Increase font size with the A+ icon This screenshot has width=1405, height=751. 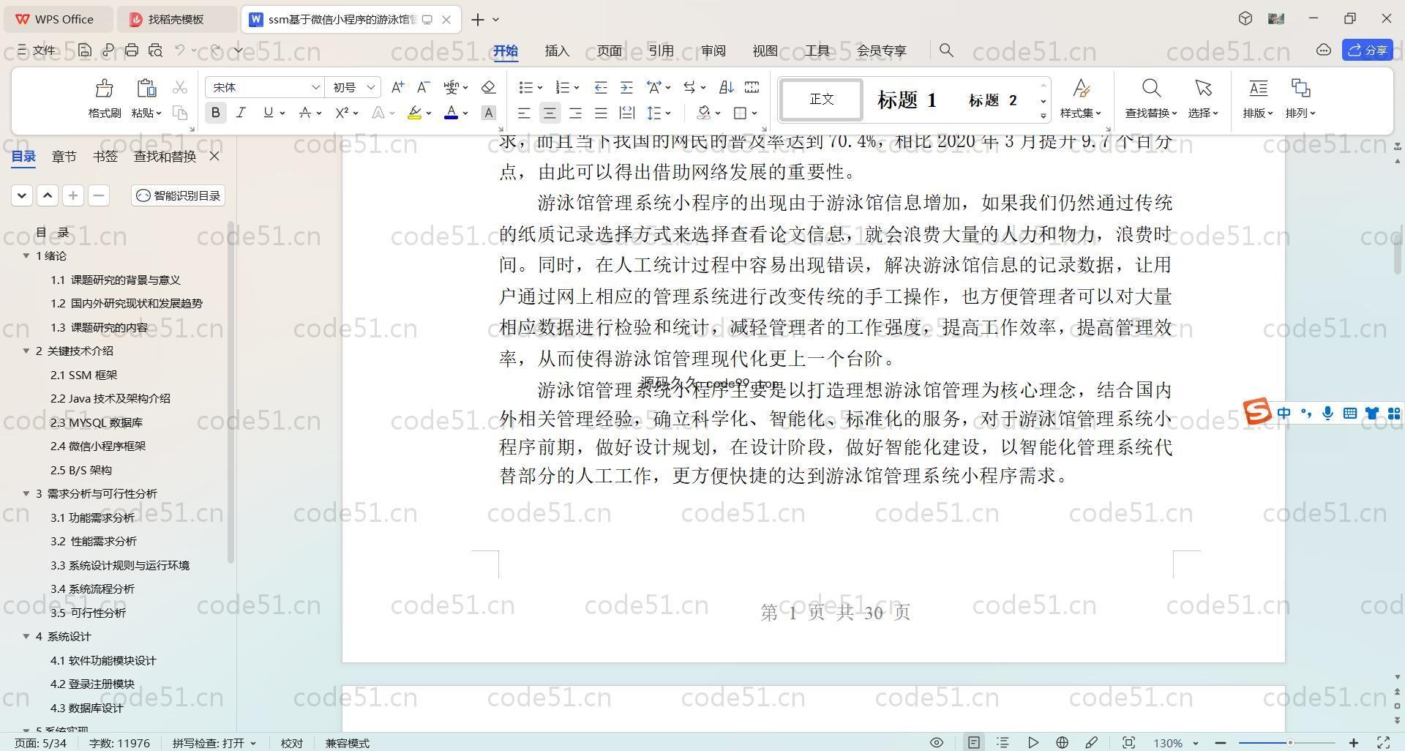pyautogui.click(x=397, y=87)
